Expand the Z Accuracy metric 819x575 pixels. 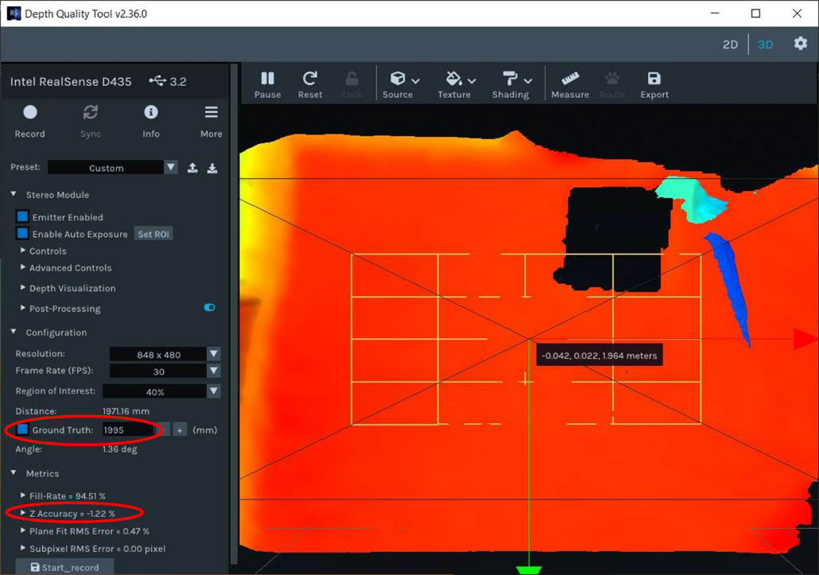click(x=24, y=513)
